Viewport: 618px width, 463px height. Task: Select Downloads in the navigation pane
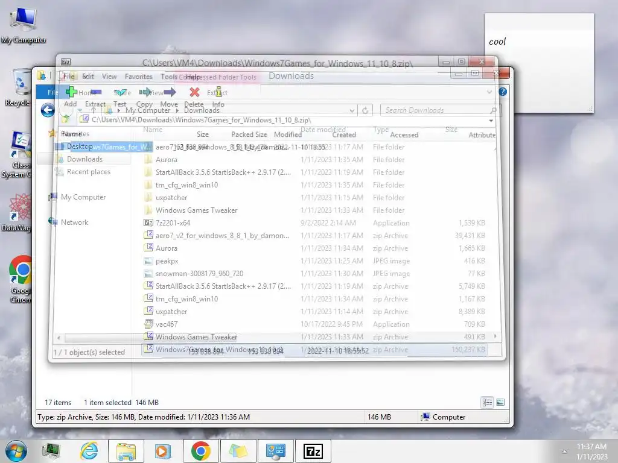pyautogui.click(x=84, y=159)
